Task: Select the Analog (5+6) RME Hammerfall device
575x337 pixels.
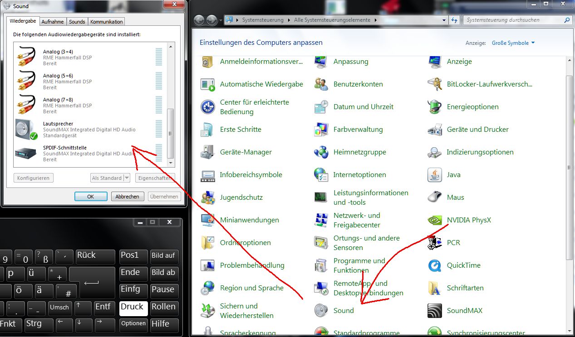Action: point(89,82)
